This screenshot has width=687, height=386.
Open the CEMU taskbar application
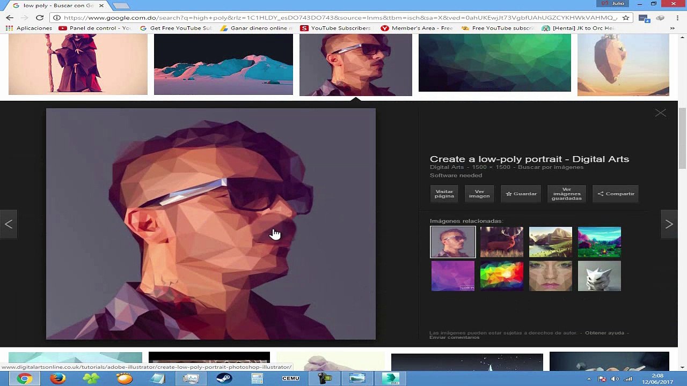pos(290,378)
